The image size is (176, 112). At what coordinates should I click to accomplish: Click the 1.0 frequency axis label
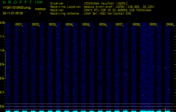tap(3, 50)
